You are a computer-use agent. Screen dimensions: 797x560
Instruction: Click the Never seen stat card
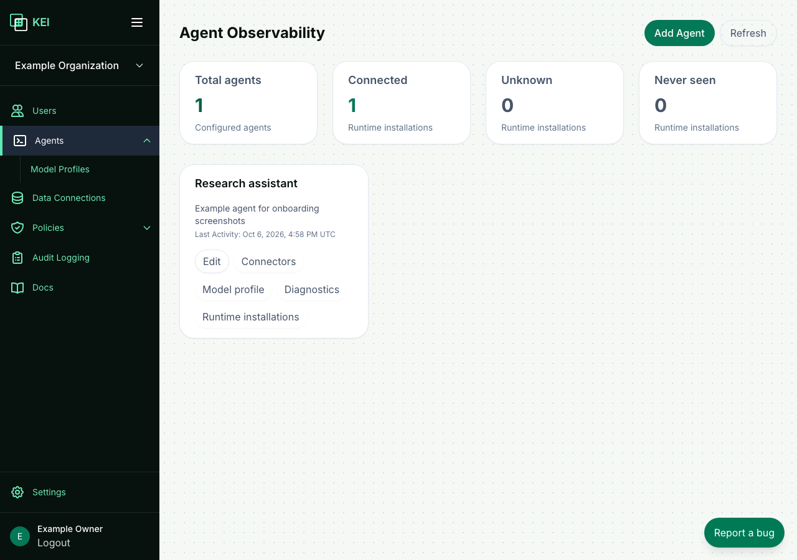point(708,103)
